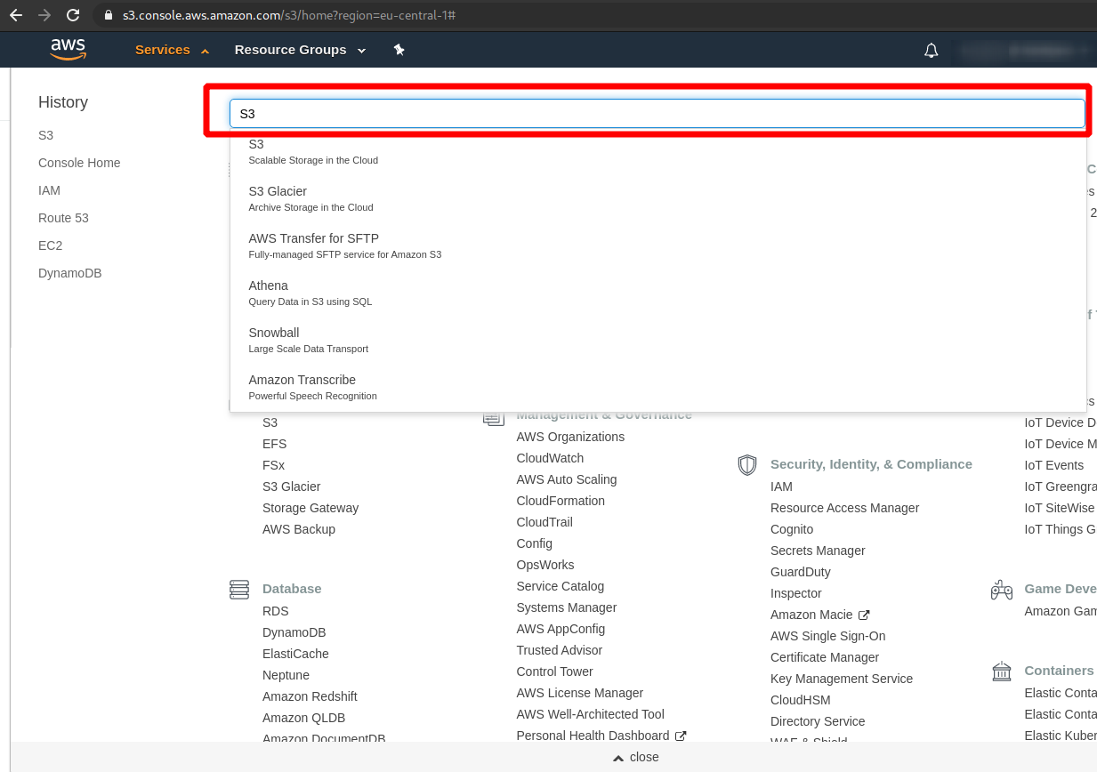Image resolution: width=1097 pixels, height=772 pixels.
Task: Click the AWS logo
Action: 69,50
